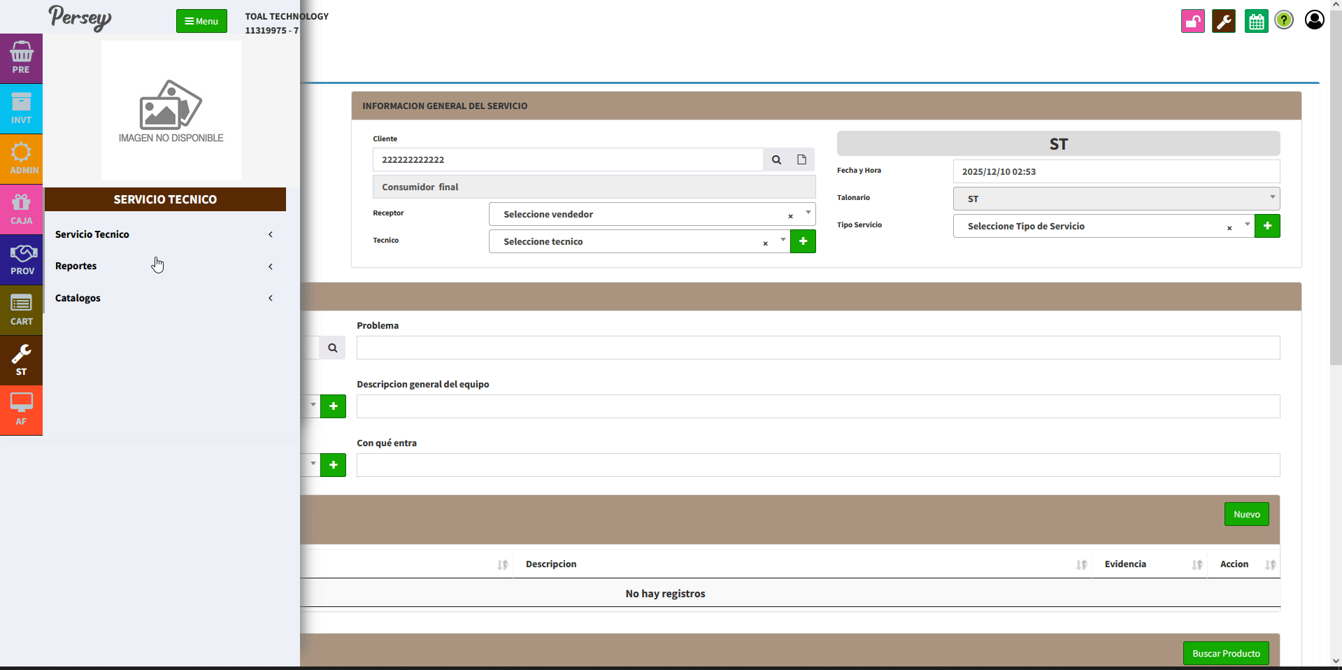1342x670 pixels.
Task: Open the Talonario ST dropdown
Action: [x=1115, y=199]
